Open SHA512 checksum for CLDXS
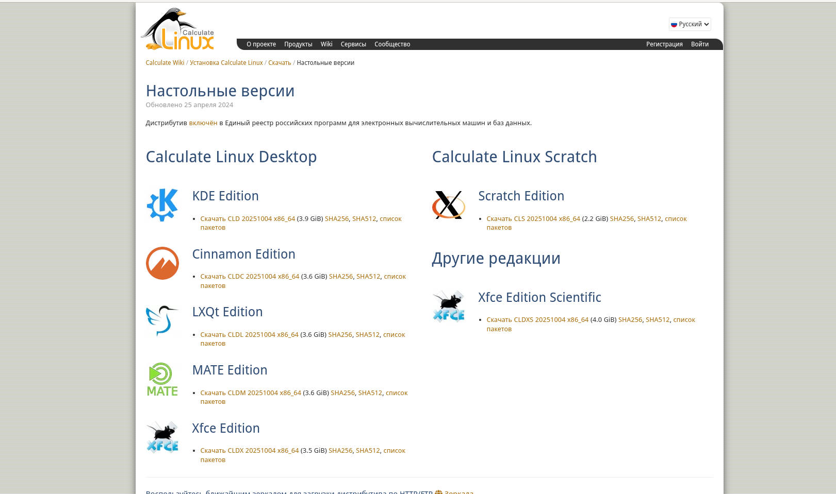The image size is (836, 494). point(658,320)
